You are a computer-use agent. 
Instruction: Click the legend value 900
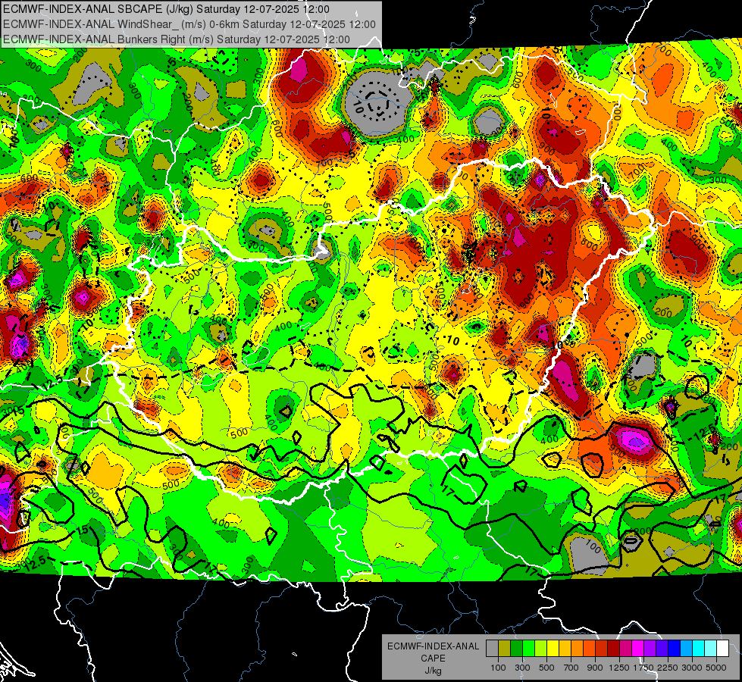(x=595, y=668)
